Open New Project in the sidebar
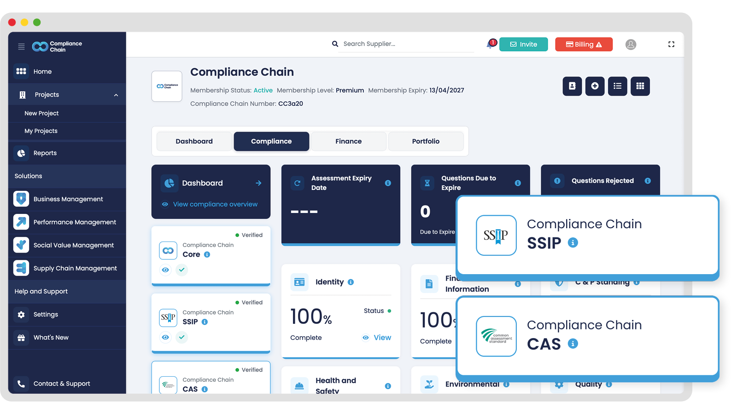737x414 pixels. coord(41,113)
